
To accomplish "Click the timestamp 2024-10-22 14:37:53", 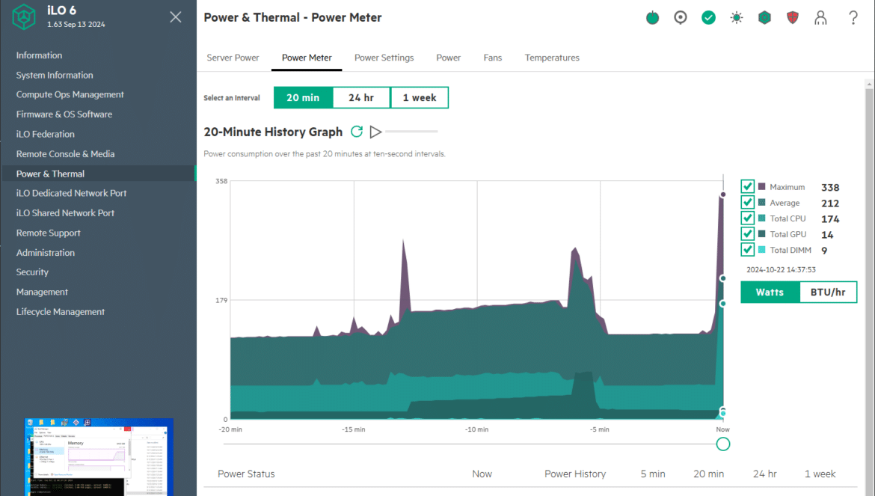I will tap(781, 269).
